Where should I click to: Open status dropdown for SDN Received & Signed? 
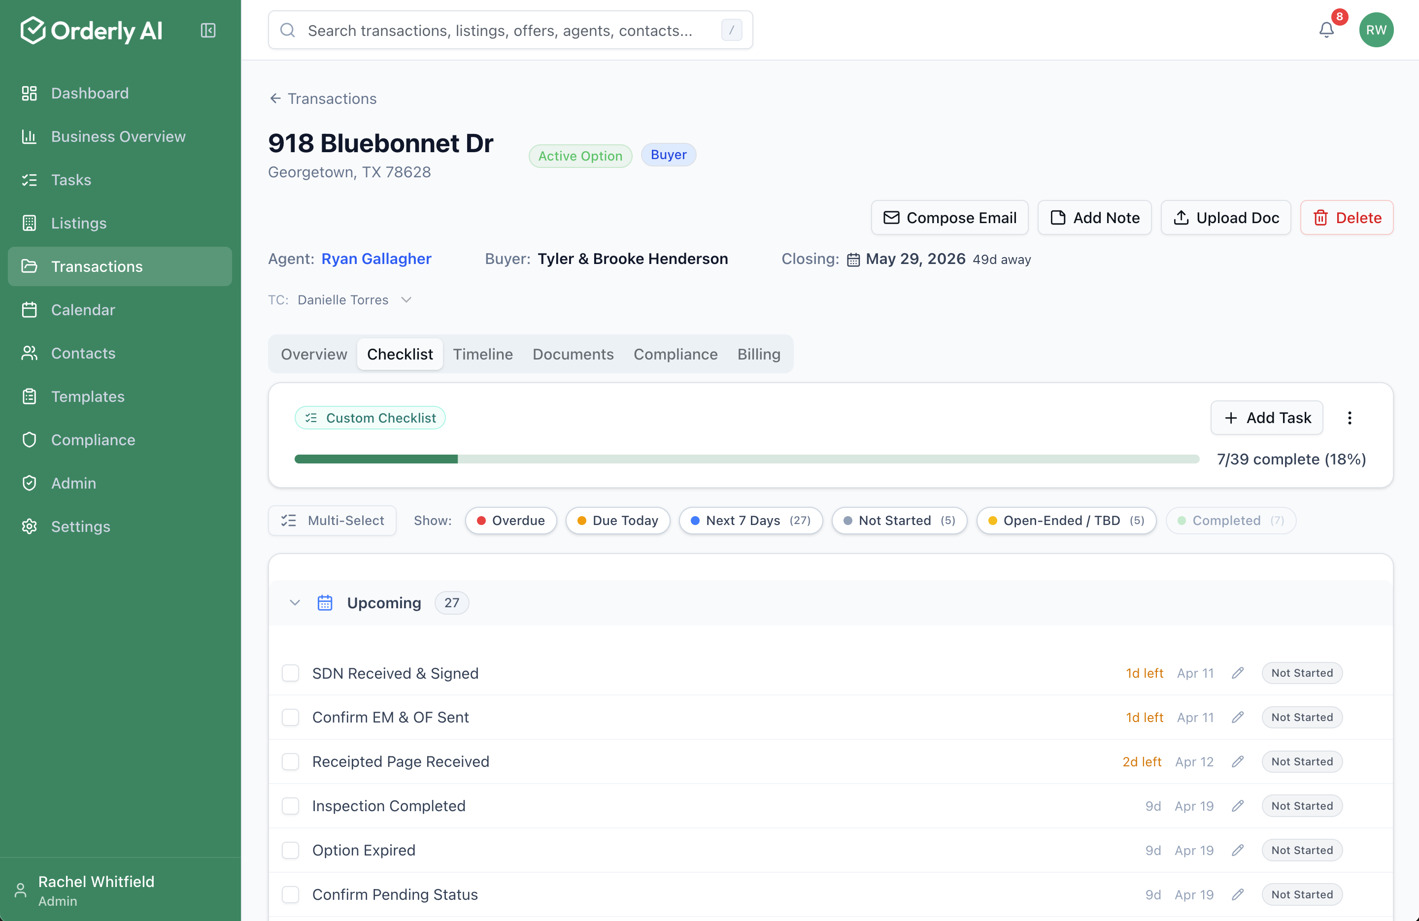1302,673
